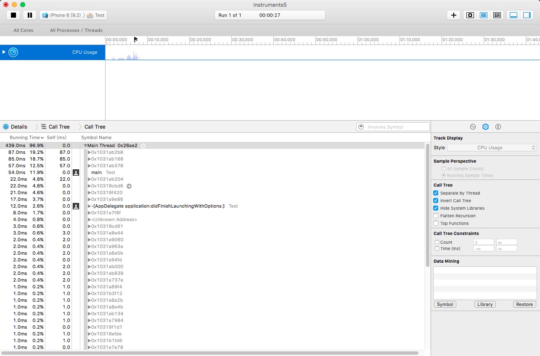
Task: Expand the AppDelegate didFinishLaunchingWithOptions row
Action: tap(89, 206)
